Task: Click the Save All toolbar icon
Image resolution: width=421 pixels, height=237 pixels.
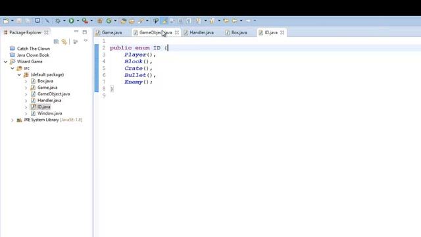Action: pyautogui.click(x=28, y=20)
